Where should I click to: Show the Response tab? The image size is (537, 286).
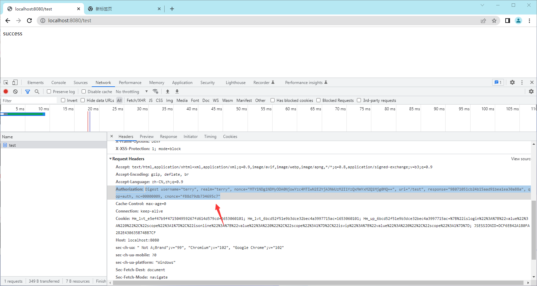point(168,137)
